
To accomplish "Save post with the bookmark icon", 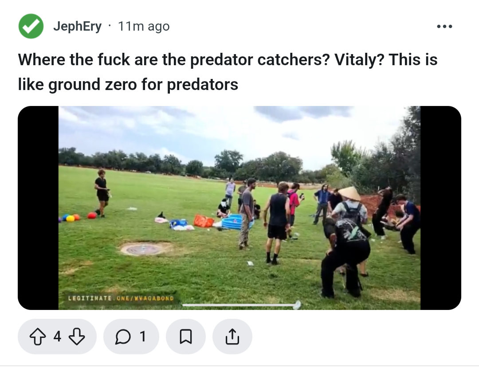I will [186, 337].
